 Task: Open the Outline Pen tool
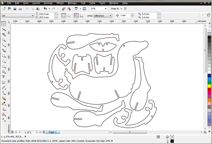pos(4,109)
